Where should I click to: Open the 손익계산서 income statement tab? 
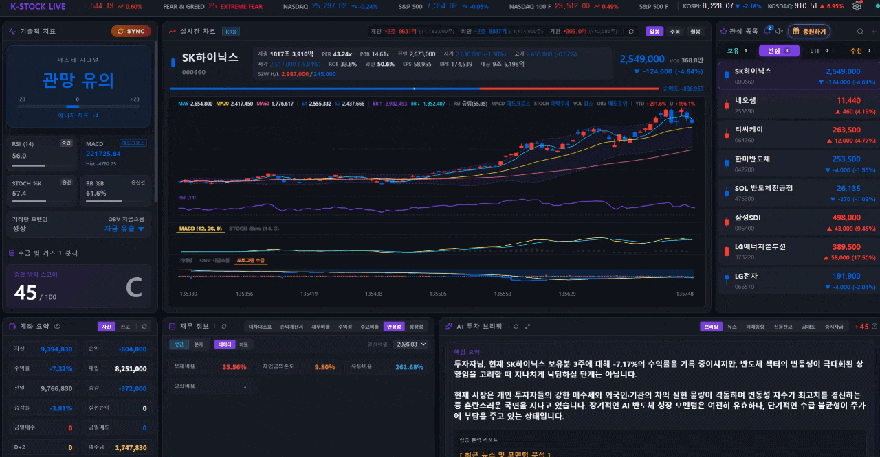click(x=291, y=327)
